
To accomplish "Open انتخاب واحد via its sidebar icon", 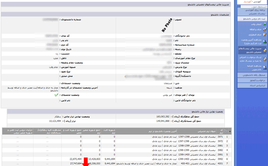I will [264, 24].
